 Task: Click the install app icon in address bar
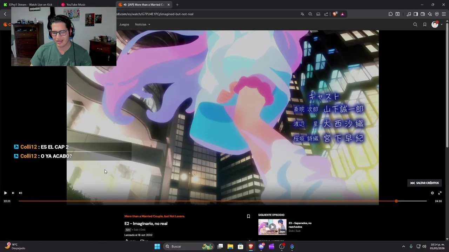(318, 14)
